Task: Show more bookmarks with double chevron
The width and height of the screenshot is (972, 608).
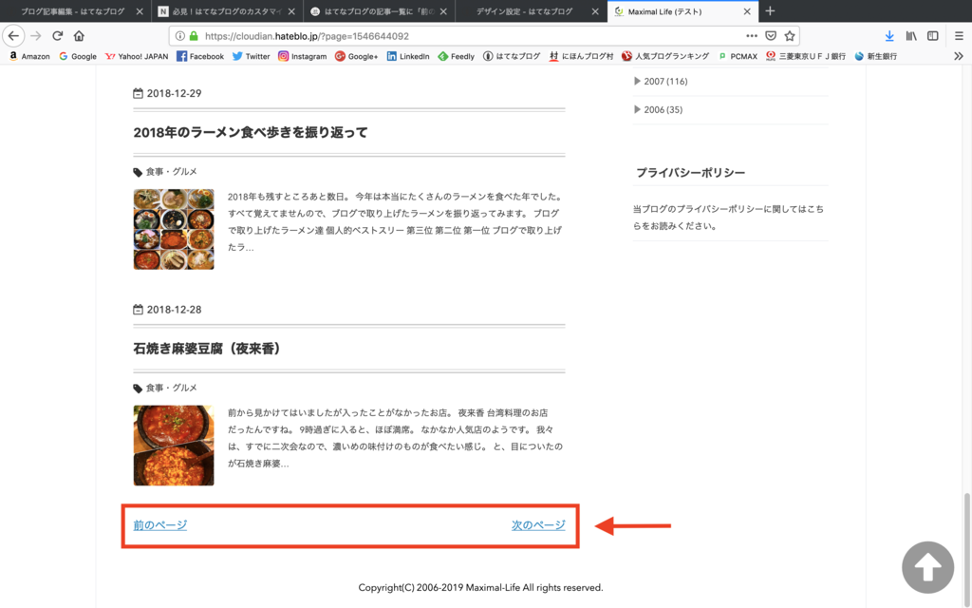Action: [959, 56]
